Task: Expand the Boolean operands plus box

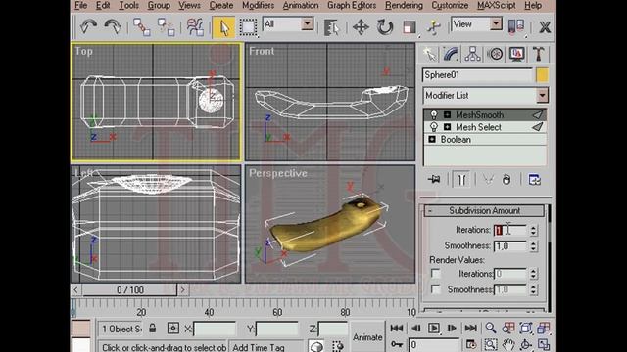Action: (432, 139)
